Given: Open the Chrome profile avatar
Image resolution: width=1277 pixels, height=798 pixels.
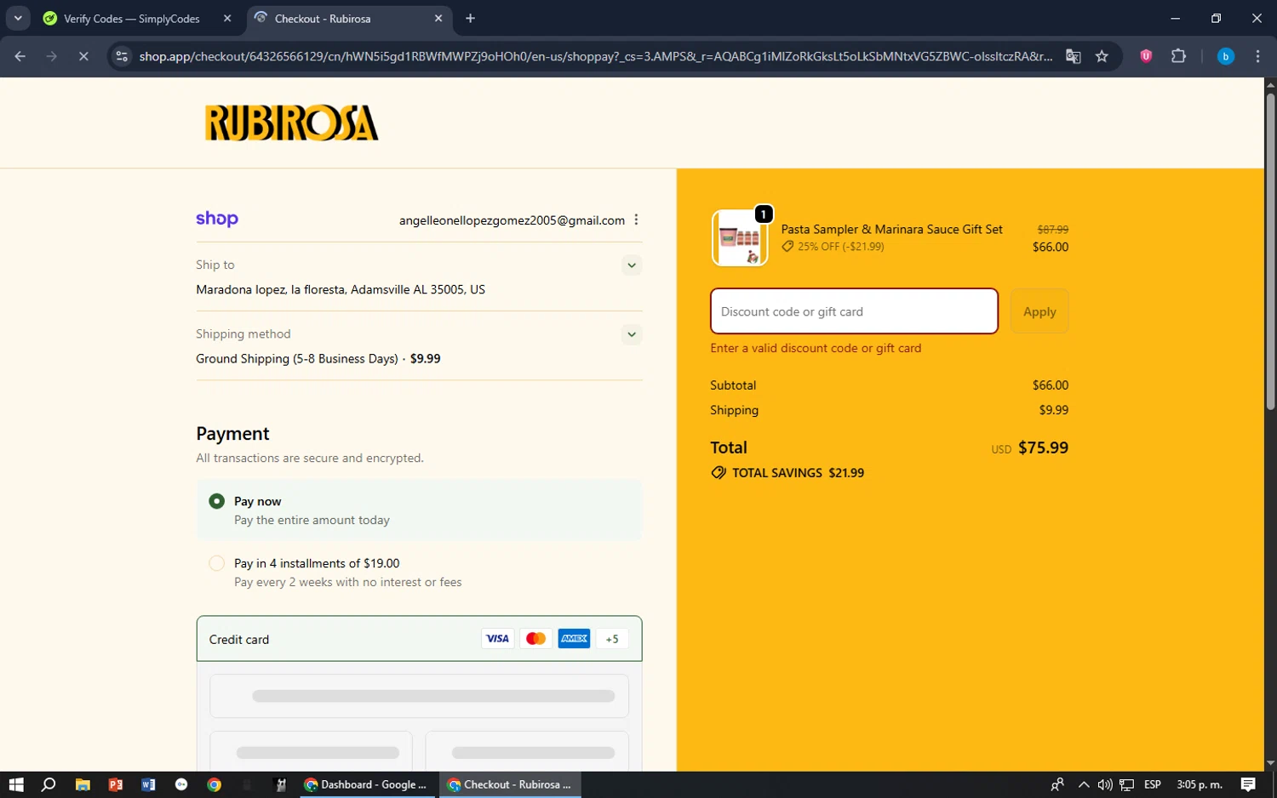Looking at the screenshot, I should 1226,56.
